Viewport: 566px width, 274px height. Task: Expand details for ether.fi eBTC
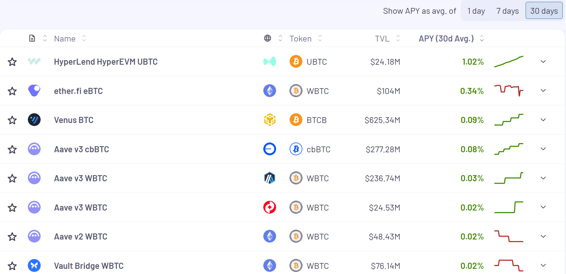543,91
